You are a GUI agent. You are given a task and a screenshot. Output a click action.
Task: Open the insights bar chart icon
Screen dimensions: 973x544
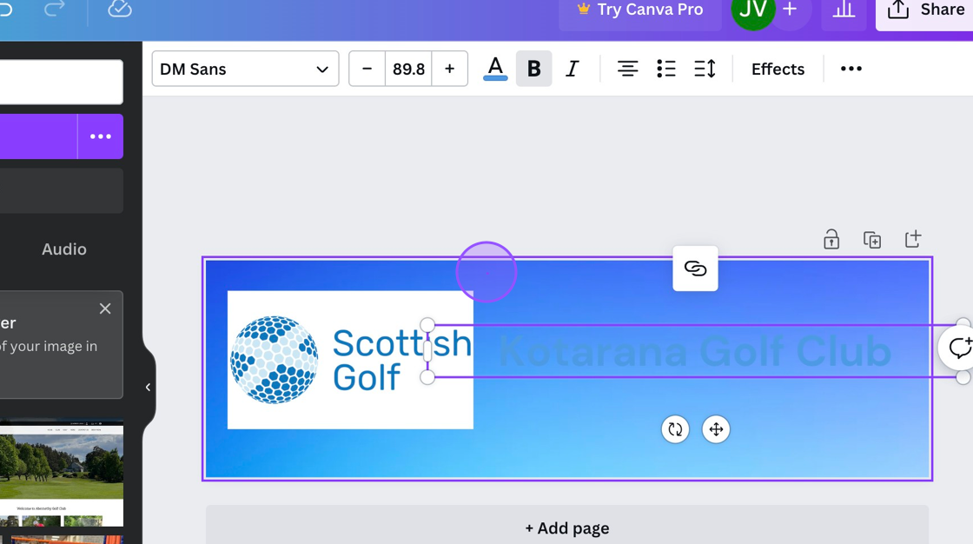point(844,10)
